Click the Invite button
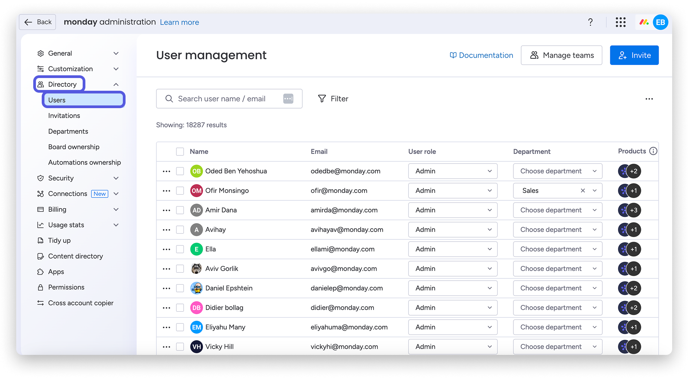Image resolution: width=688 pixels, height=380 pixels. click(x=634, y=55)
